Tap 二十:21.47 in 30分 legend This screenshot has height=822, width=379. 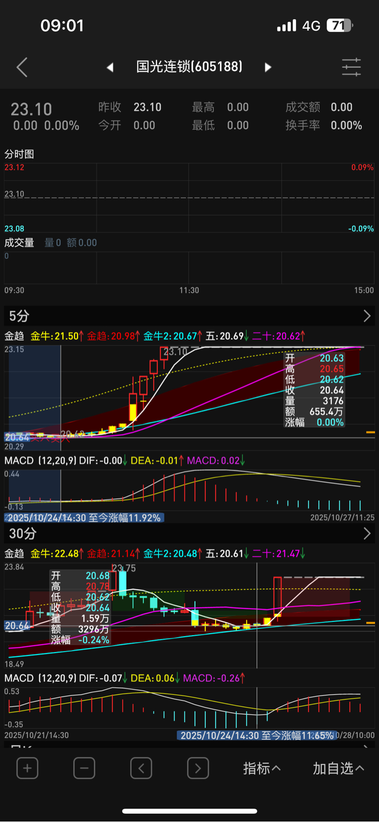[279, 554]
